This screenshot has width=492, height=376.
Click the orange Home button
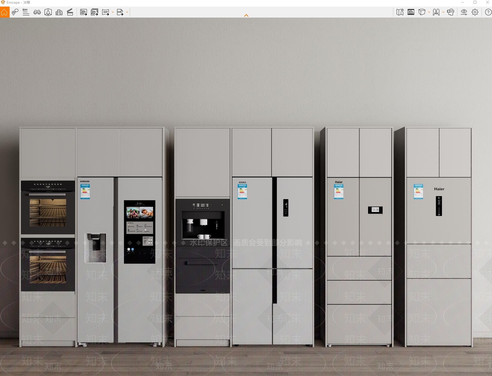(5, 12)
